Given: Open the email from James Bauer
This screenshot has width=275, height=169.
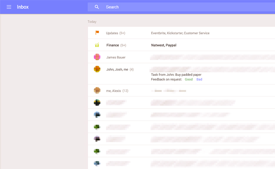Looking at the screenshot, I should [181, 57].
